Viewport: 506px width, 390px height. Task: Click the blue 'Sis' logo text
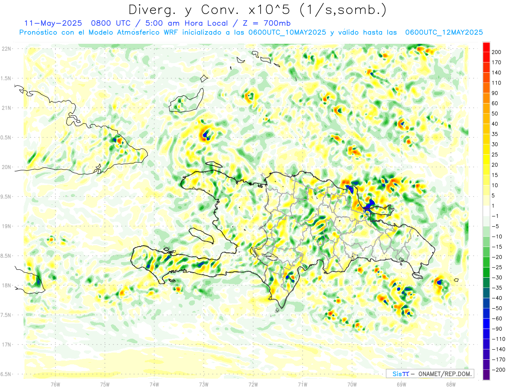pyautogui.click(x=397, y=374)
